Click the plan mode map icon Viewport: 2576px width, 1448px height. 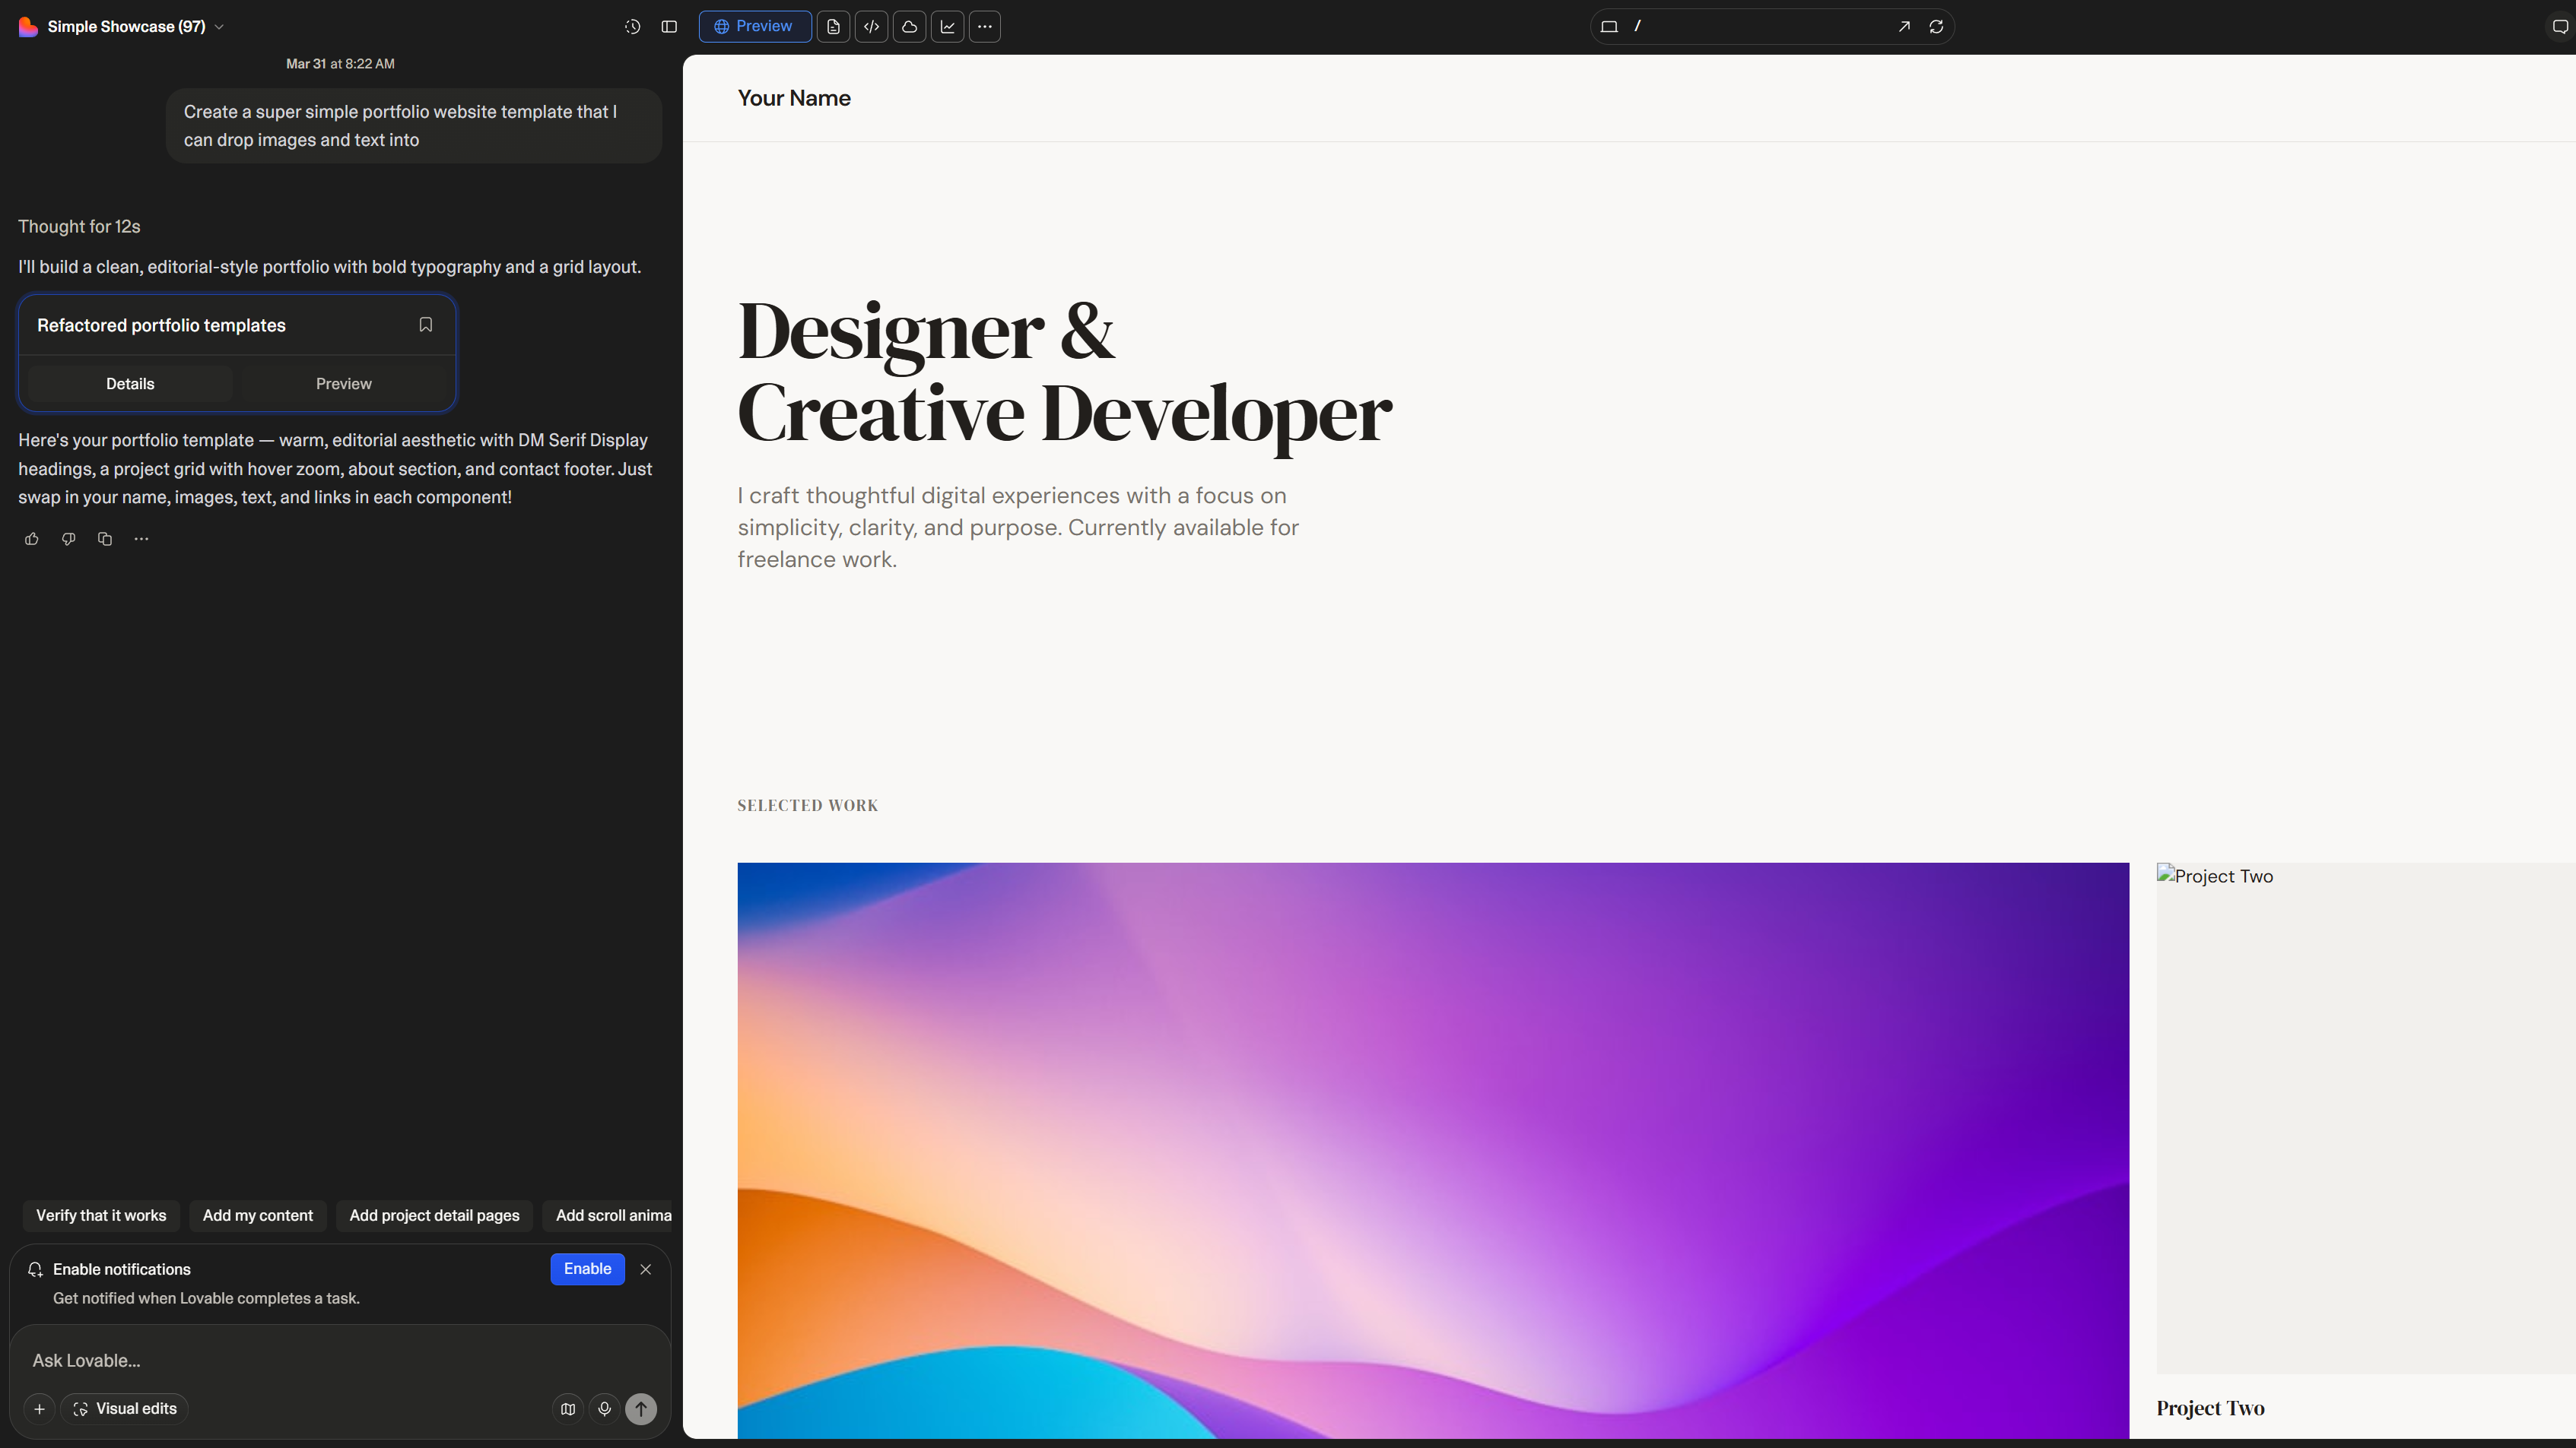(x=568, y=1409)
